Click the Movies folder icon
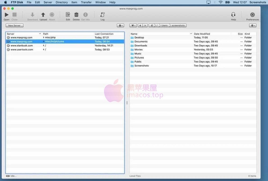The image size is (268, 181). 132,50
